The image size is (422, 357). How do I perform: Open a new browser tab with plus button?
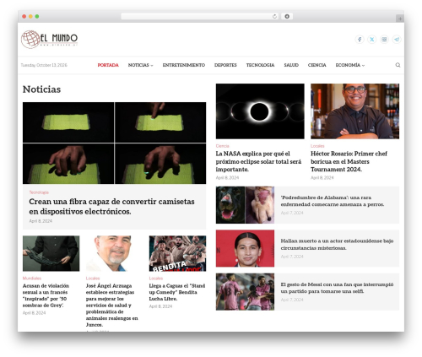point(400,19)
